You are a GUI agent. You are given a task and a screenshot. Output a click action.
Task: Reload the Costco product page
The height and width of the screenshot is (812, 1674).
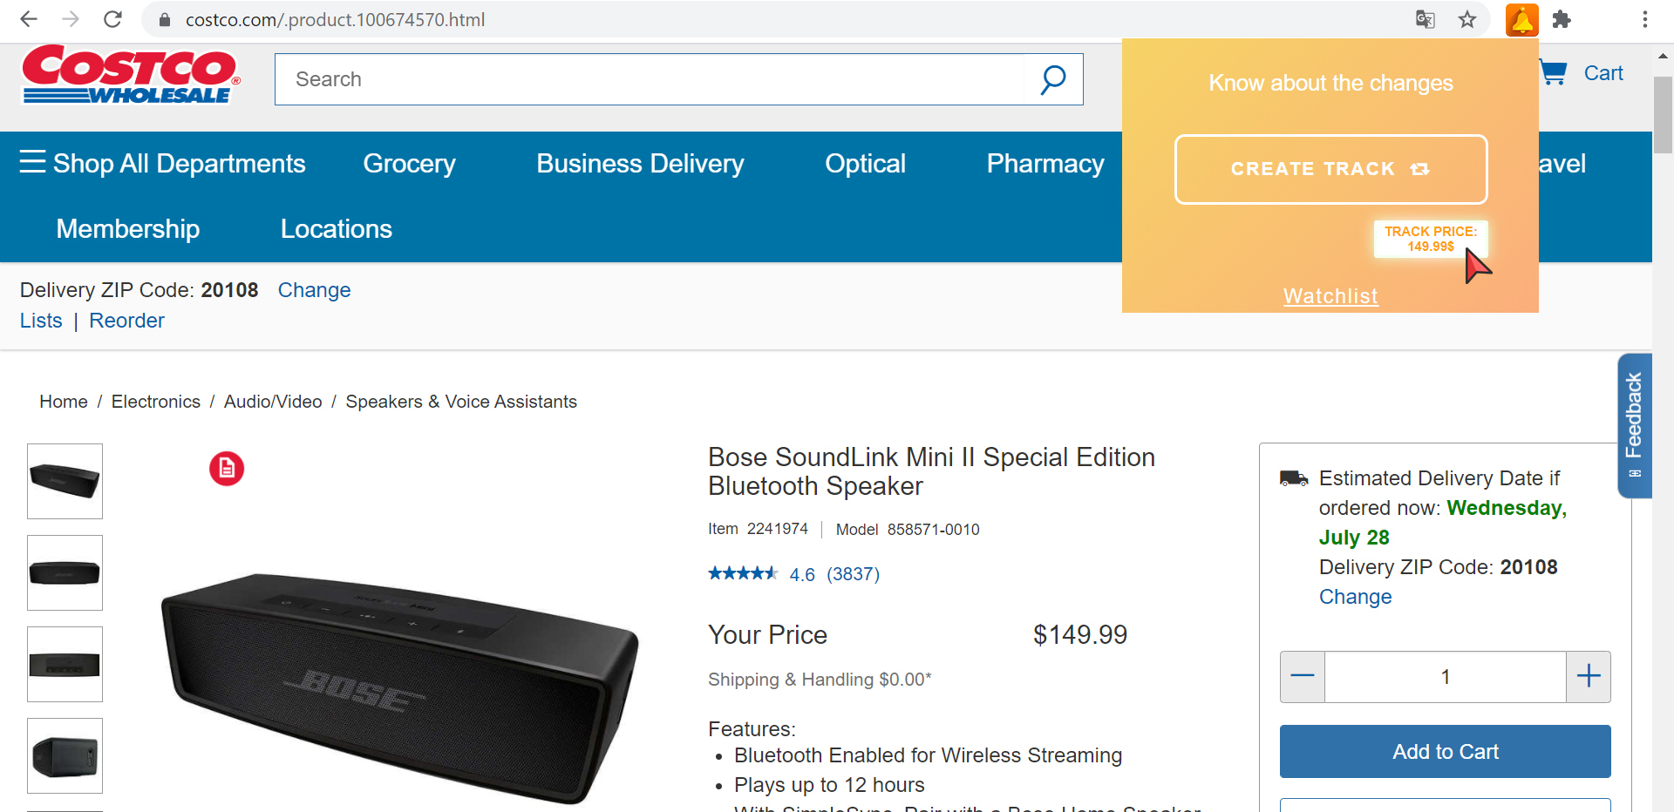click(x=112, y=19)
